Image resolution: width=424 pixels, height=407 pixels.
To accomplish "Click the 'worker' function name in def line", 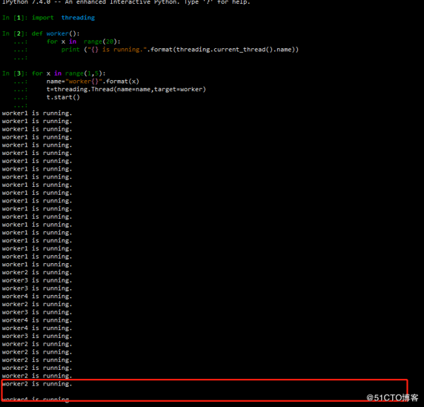I will (x=58, y=33).
